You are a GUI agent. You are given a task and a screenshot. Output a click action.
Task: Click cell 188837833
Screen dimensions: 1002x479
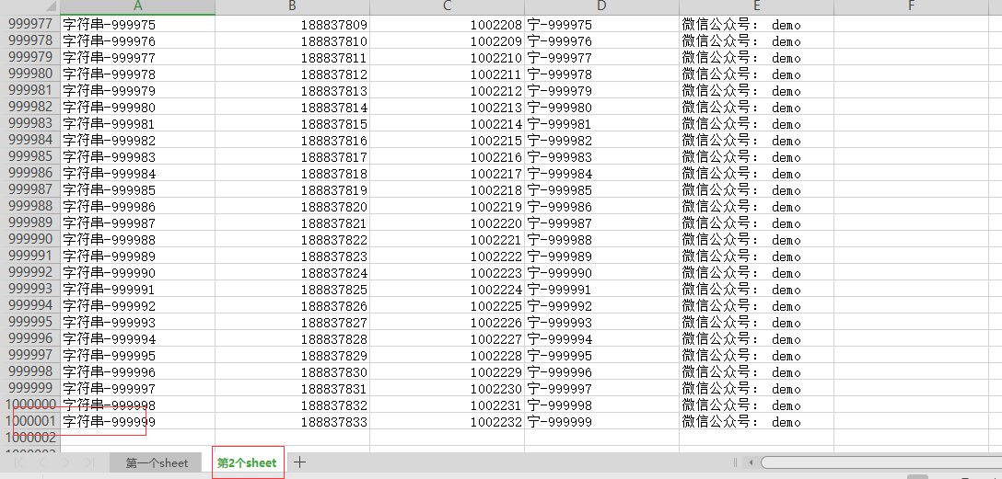pyautogui.click(x=292, y=422)
